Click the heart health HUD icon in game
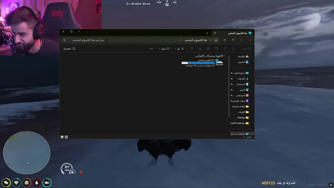 click(16, 183)
